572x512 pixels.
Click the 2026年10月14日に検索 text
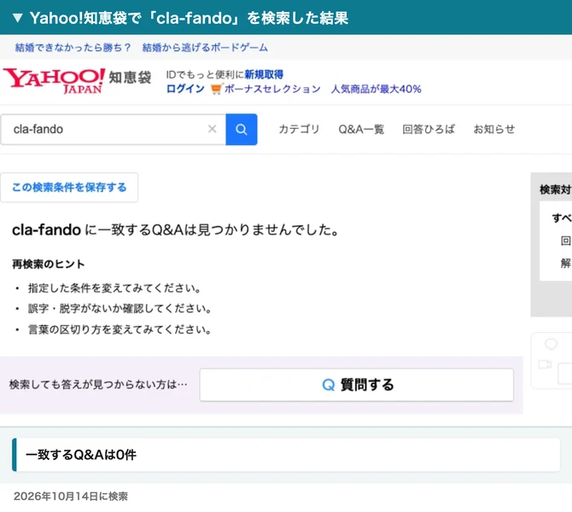pos(71,496)
